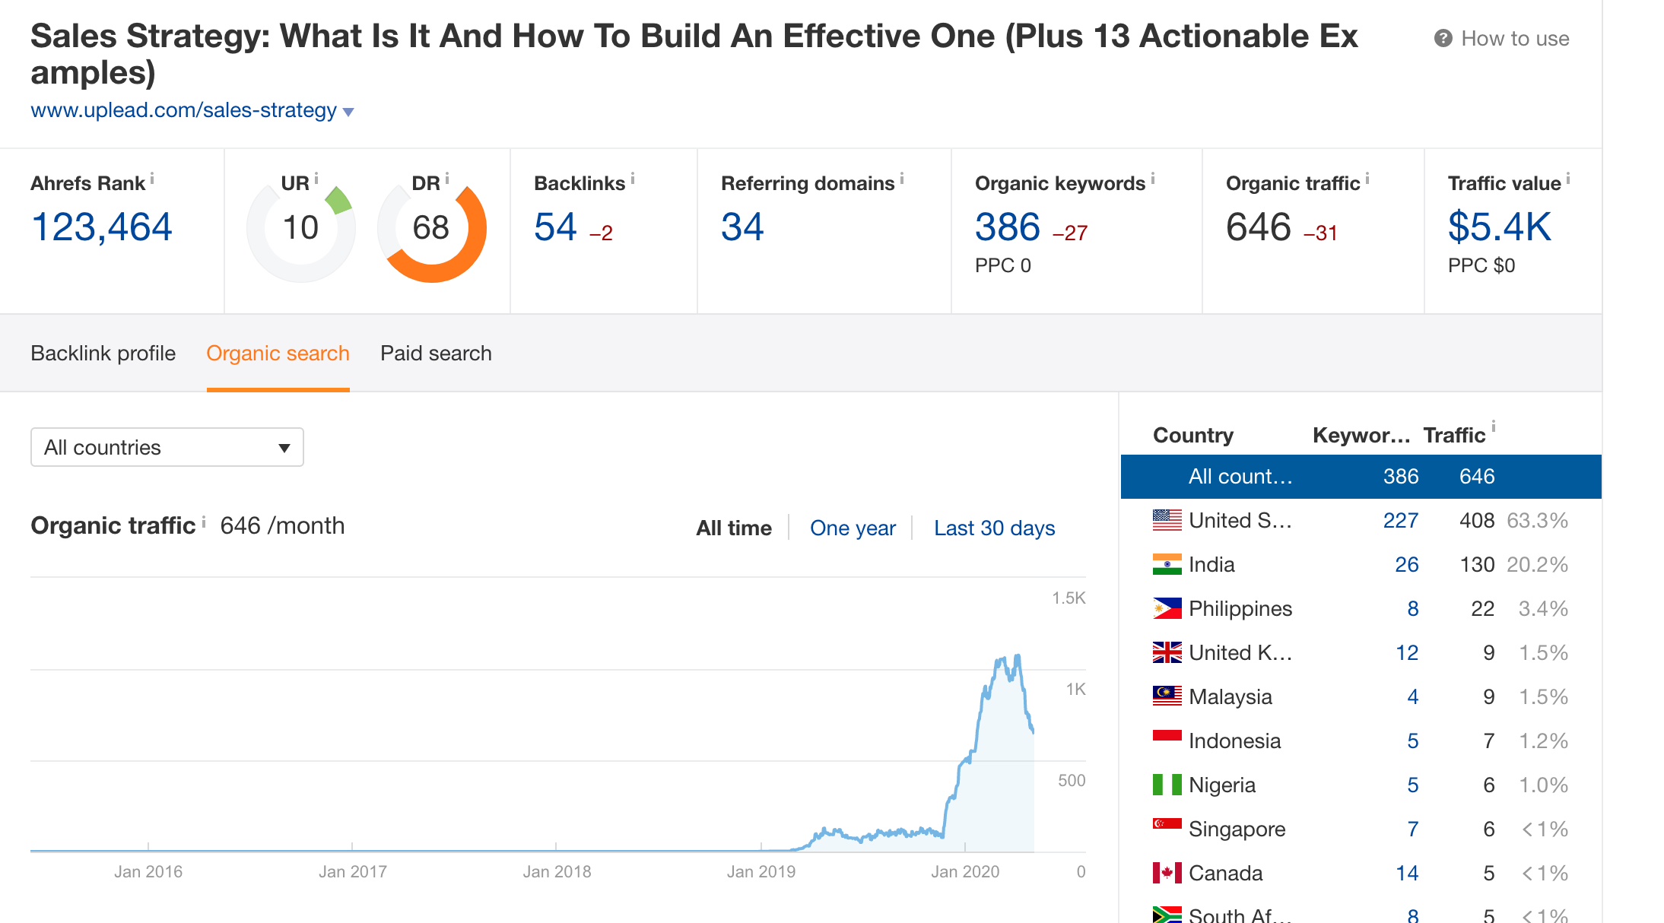
Task: Click the info icon next to Backlinks
Action: [x=633, y=179]
